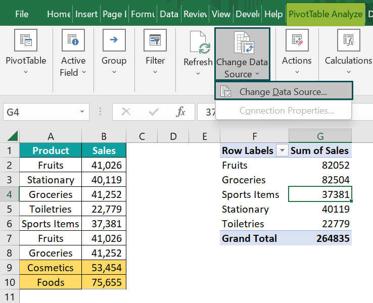Image resolution: width=373 pixels, height=303 pixels.
Task: Click Connection Properties... menu item
Action: [284, 111]
